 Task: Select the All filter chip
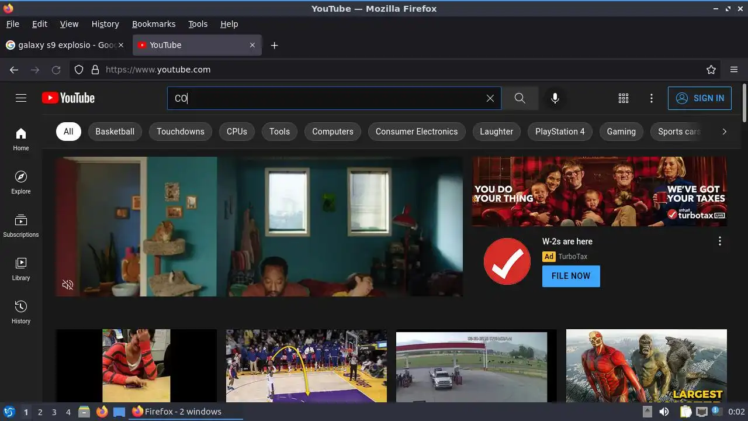click(x=68, y=132)
